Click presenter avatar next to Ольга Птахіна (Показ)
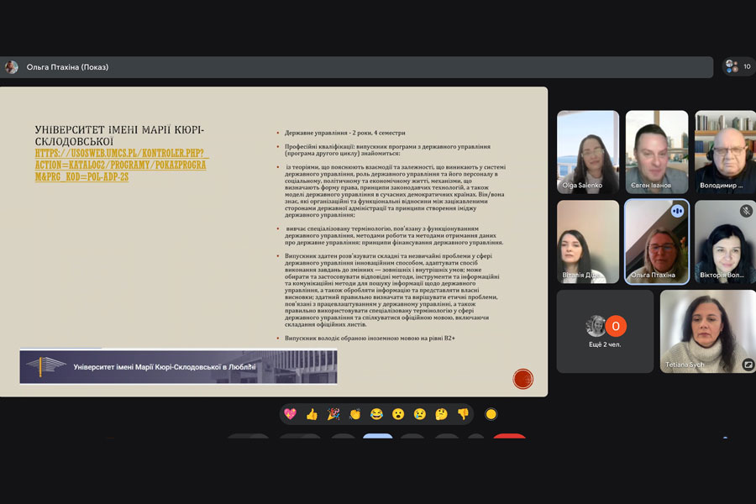Viewport: 756px width, 504px height. tap(12, 67)
